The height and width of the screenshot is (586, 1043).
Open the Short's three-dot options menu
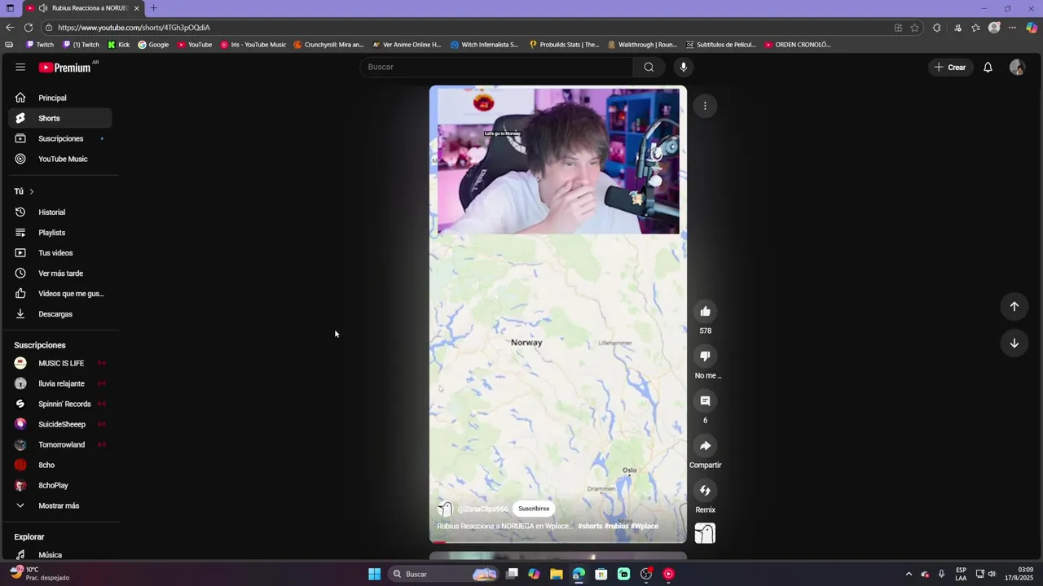[x=705, y=105]
